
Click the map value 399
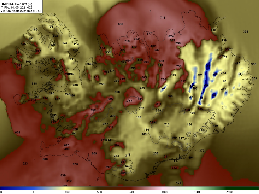point(113,116)
